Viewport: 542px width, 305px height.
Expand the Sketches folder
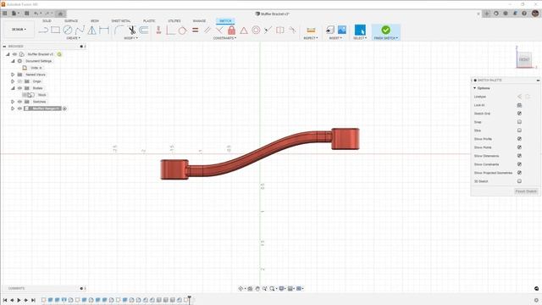13,102
